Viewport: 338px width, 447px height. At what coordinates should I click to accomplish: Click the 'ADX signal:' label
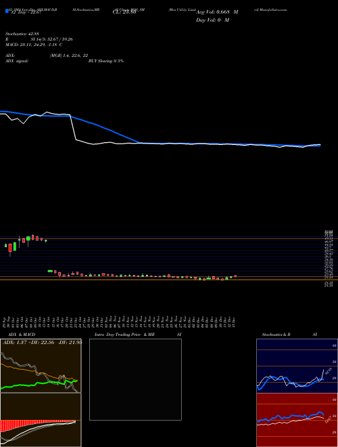click(17, 61)
